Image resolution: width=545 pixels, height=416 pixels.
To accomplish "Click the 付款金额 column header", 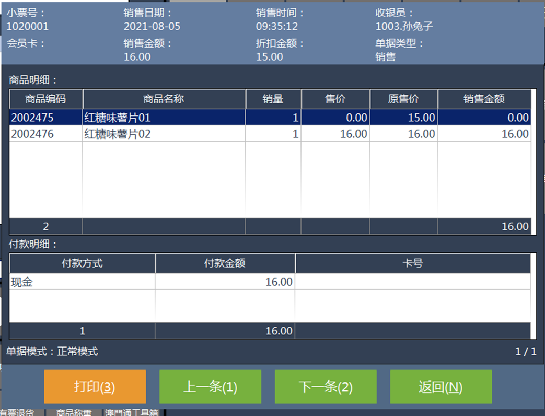I will click(225, 263).
